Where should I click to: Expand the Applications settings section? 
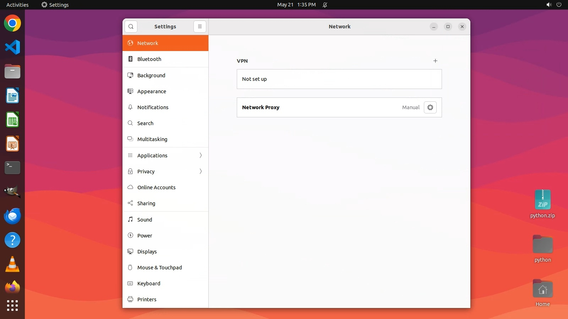click(165, 156)
